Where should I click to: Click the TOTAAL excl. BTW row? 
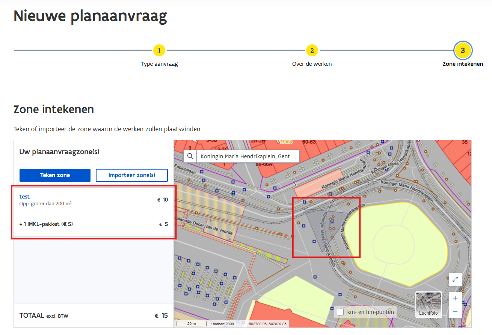pos(44,316)
